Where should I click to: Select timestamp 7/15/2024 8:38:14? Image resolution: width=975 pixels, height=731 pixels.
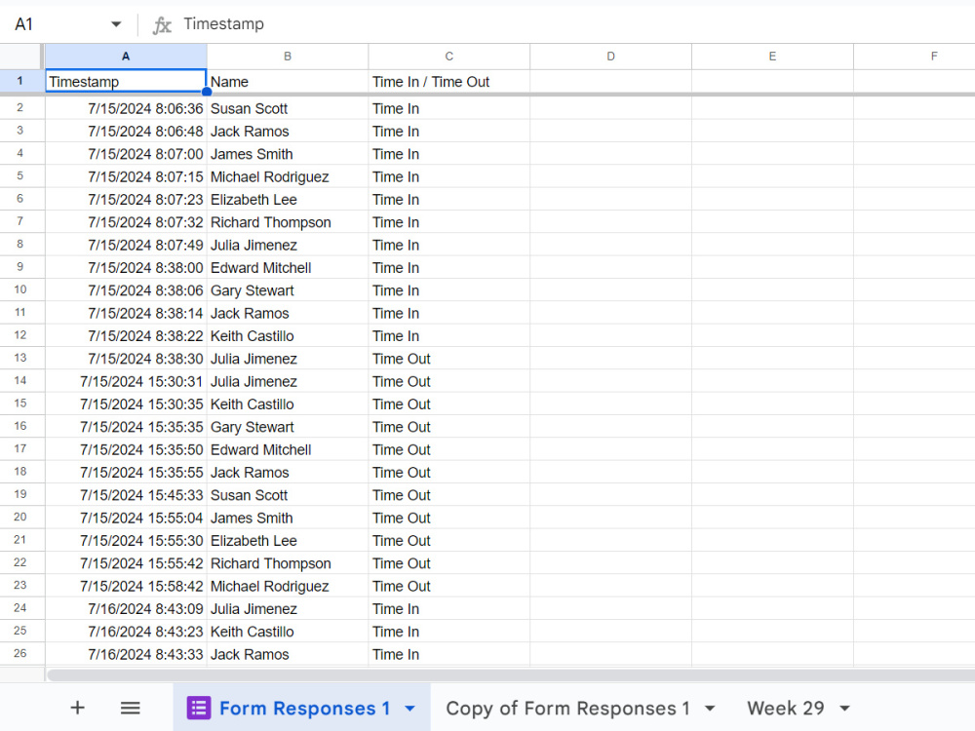pos(126,313)
